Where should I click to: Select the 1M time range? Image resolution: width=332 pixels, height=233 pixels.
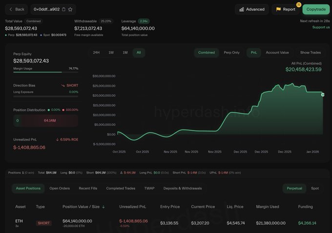pyautogui.click(x=125, y=53)
